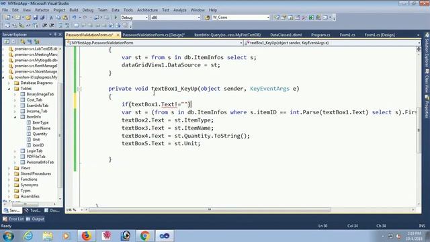The height and width of the screenshot is (242, 430).
Task: Click the Save All toolbar icon
Action: point(42,17)
